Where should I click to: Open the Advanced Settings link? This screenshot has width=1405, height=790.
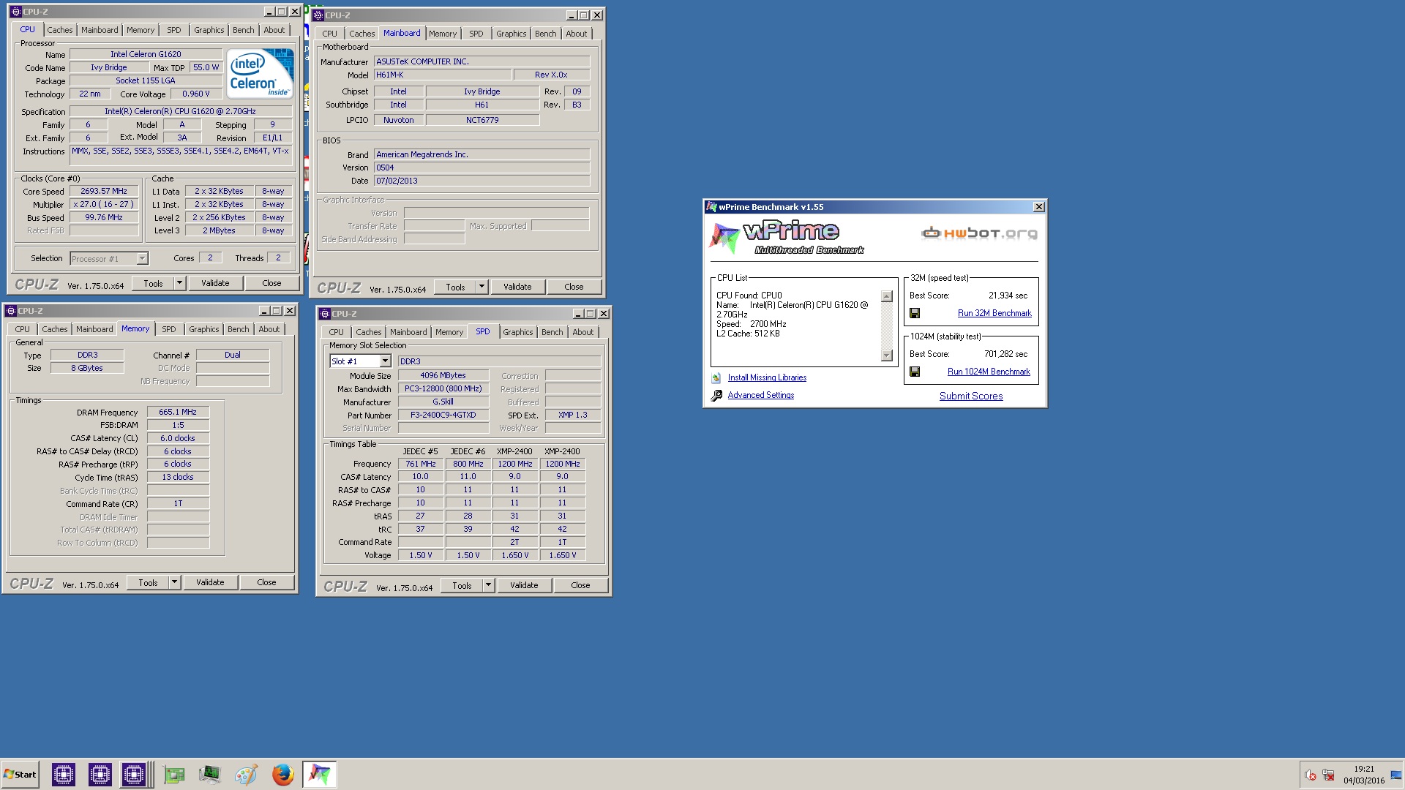(760, 395)
